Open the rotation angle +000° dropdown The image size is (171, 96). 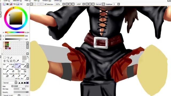coord(84,4)
